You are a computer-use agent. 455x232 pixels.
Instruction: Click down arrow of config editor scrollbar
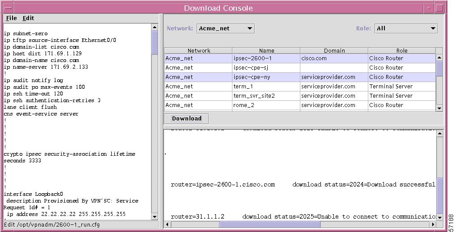[x=155, y=217]
